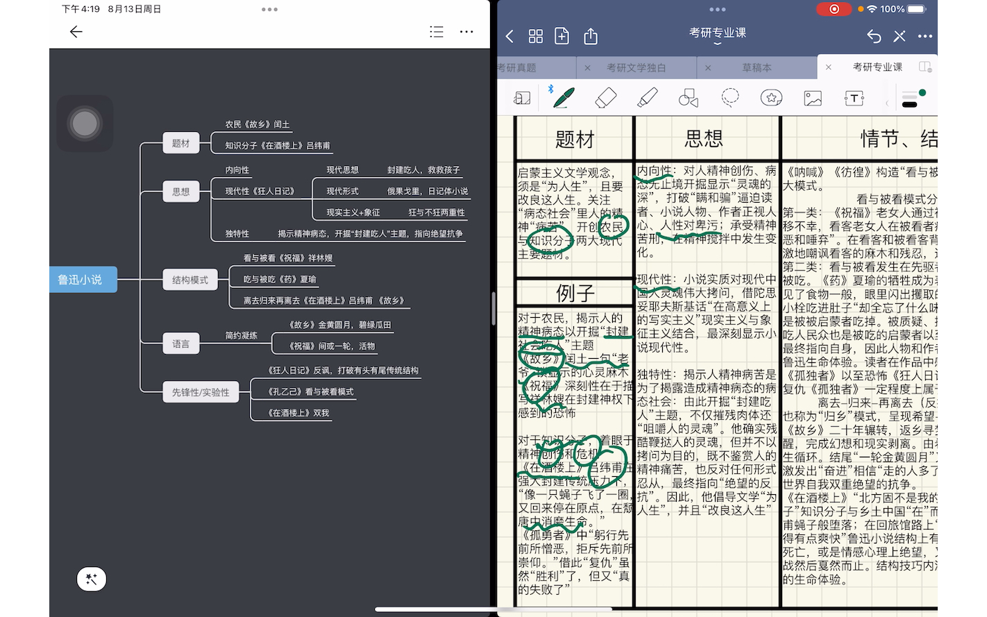Viewport: 987px width, 617px height.
Task: Select the 简约凝练 node
Action: click(x=241, y=335)
